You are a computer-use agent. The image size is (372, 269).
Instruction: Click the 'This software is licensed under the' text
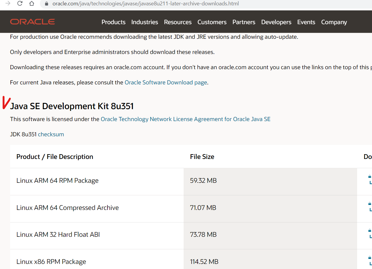[55, 119]
